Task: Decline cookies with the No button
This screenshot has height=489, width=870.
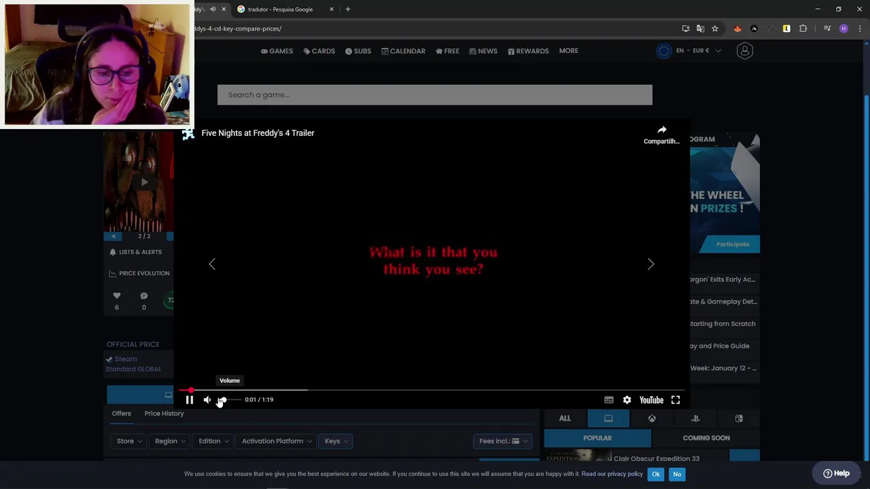Action: click(677, 474)
